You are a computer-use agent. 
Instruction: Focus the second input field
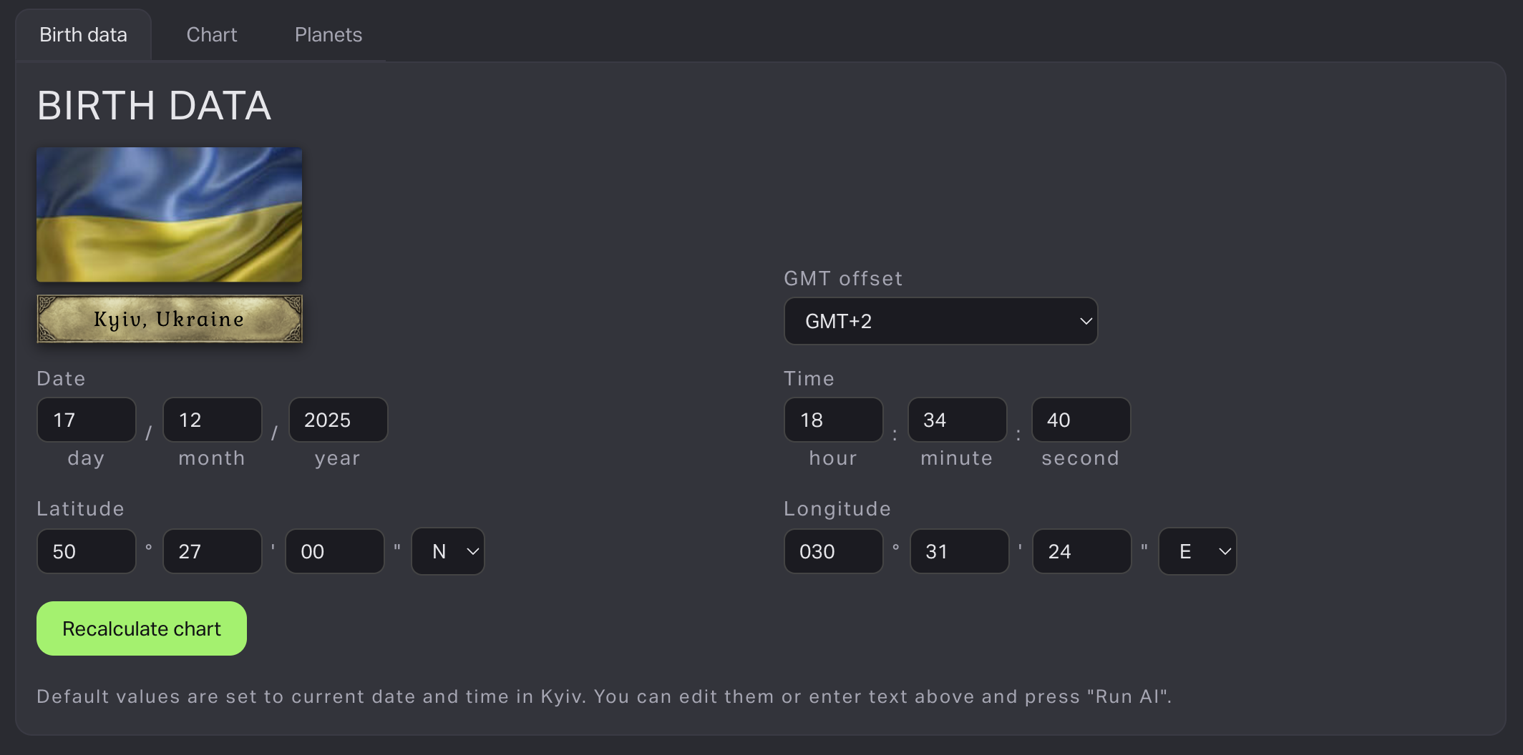click(x=1081, y=420)
